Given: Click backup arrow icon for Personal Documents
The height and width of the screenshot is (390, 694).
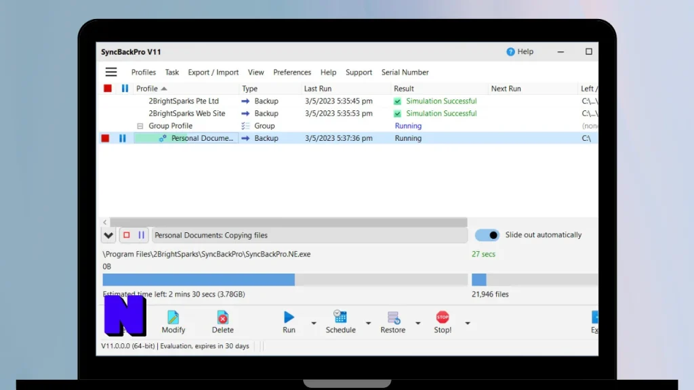Looking at the screenshot, I should 245,138.
